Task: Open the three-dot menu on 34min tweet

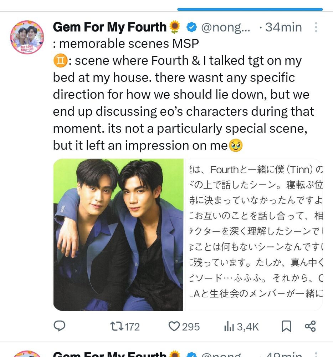Action: 316,27
